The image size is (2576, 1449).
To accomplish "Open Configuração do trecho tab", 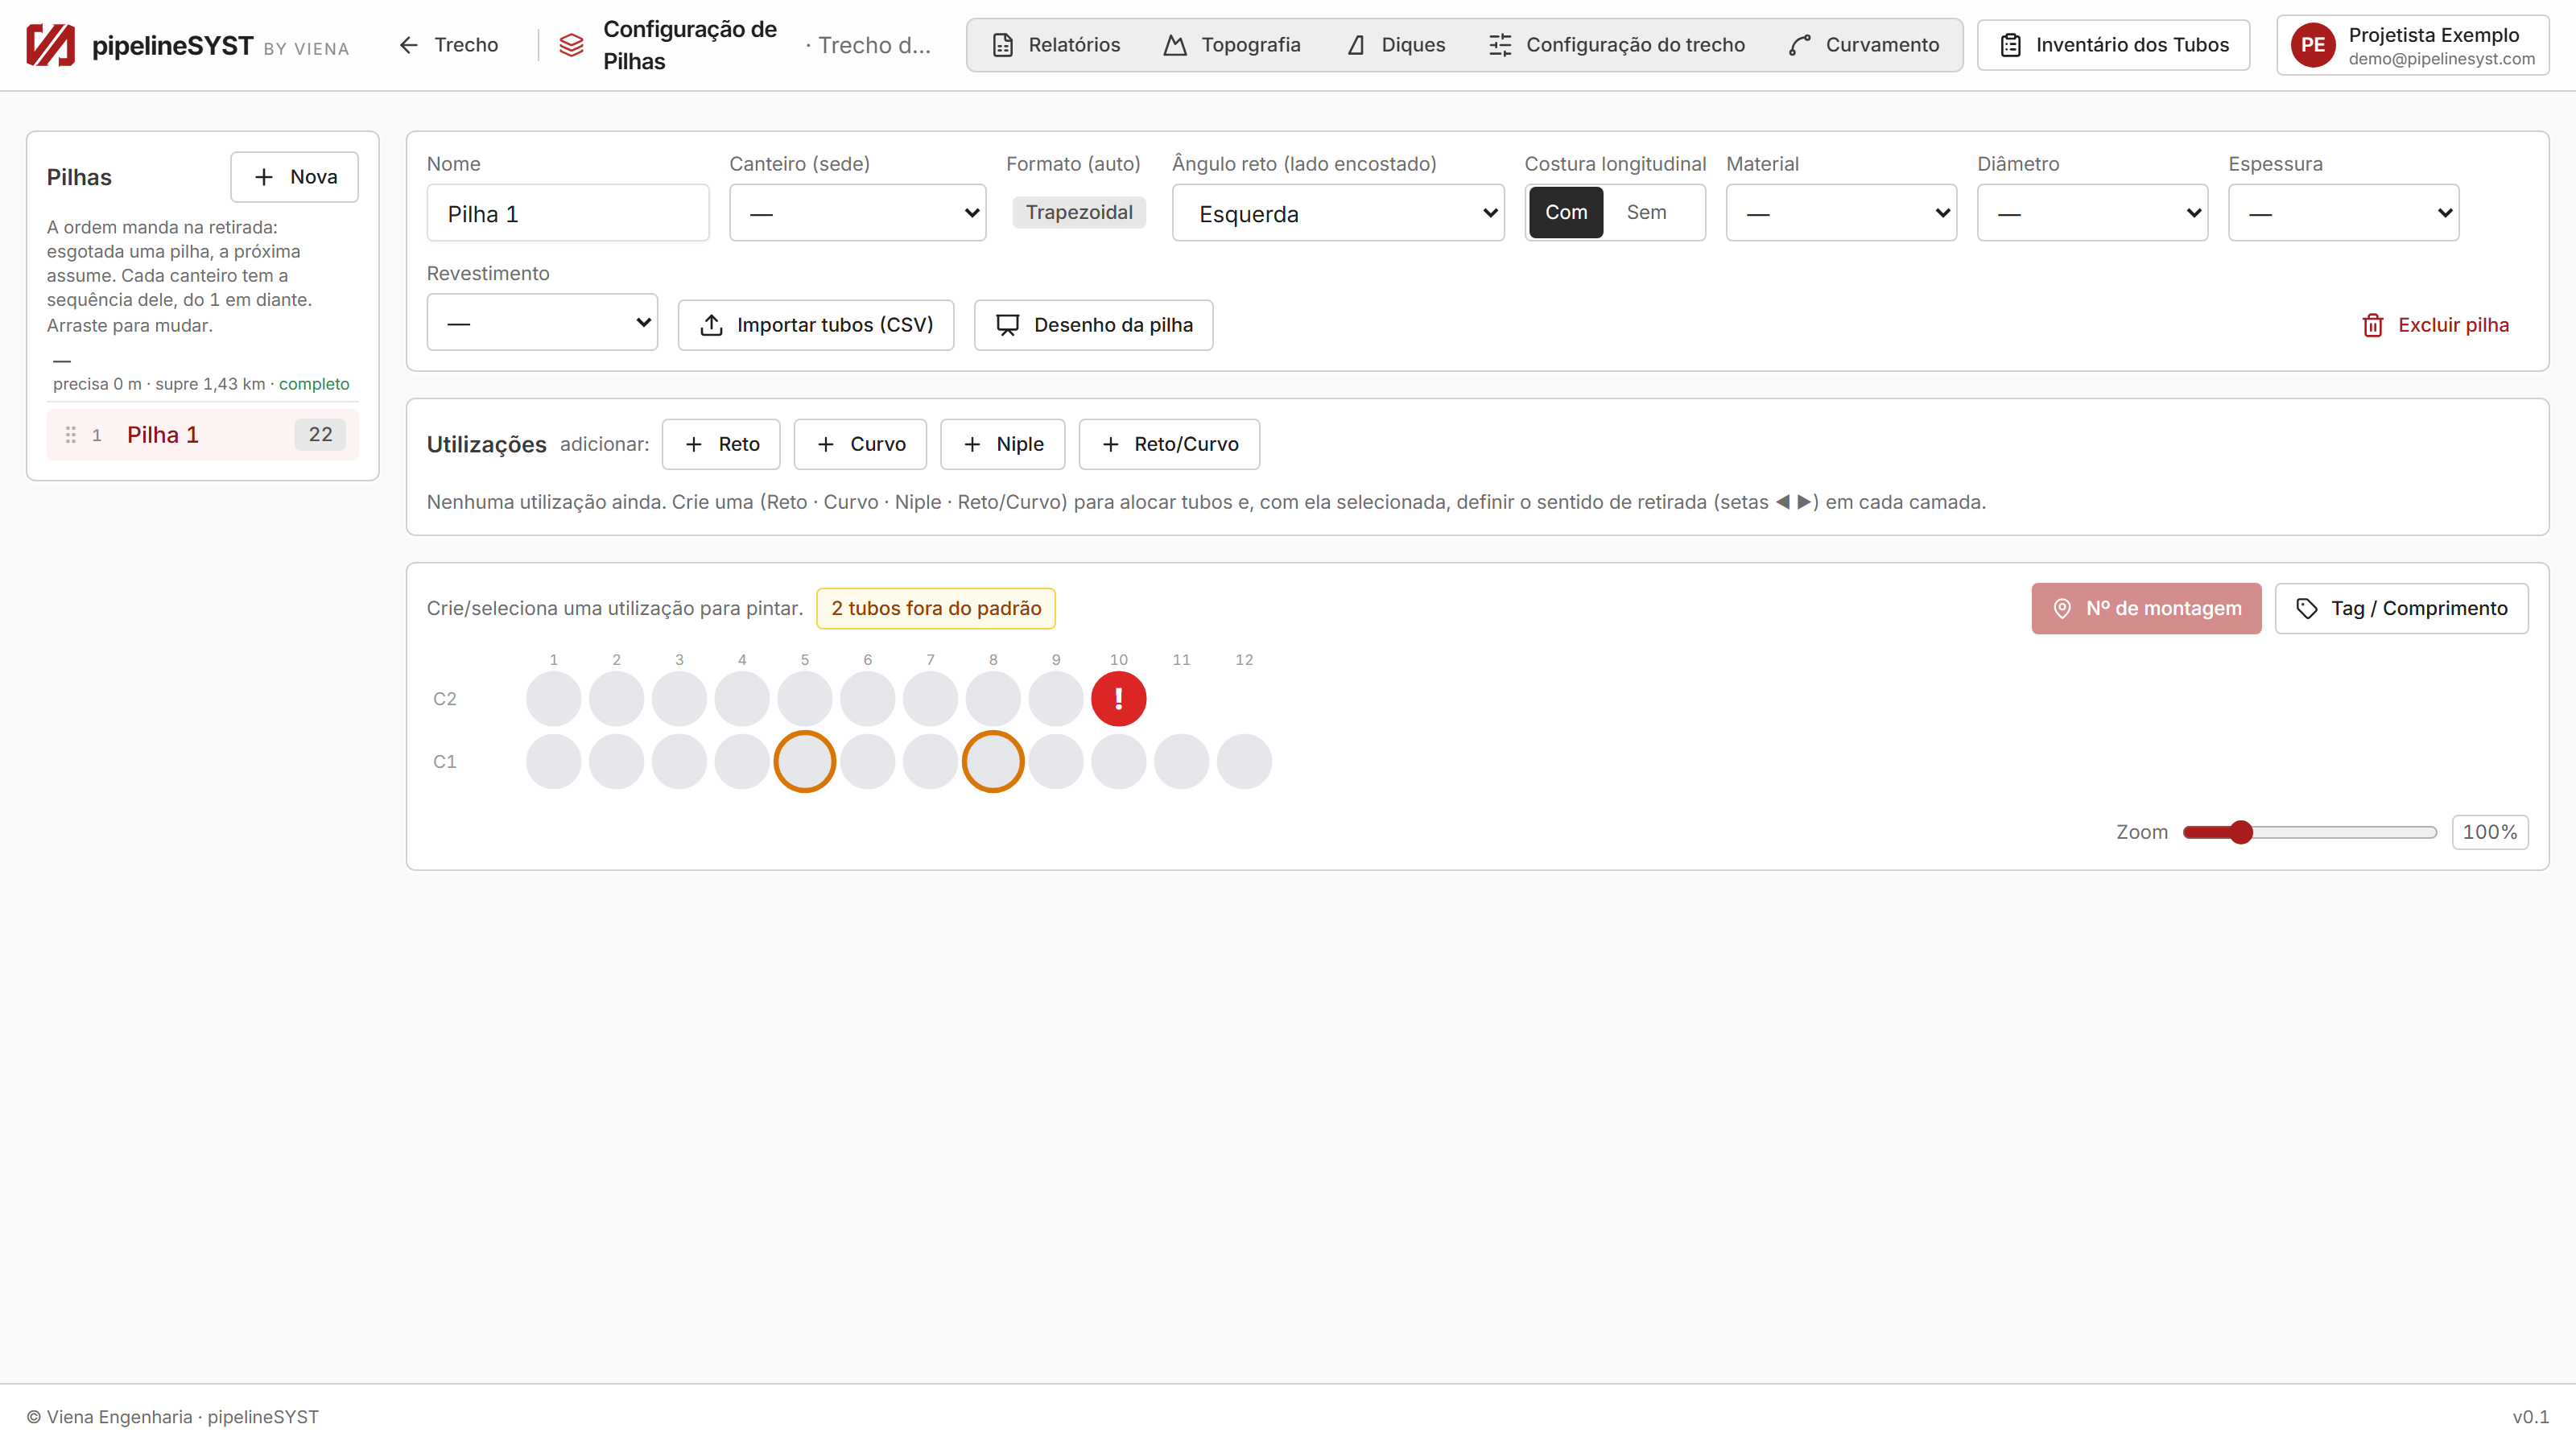I will click(1617, 45).
